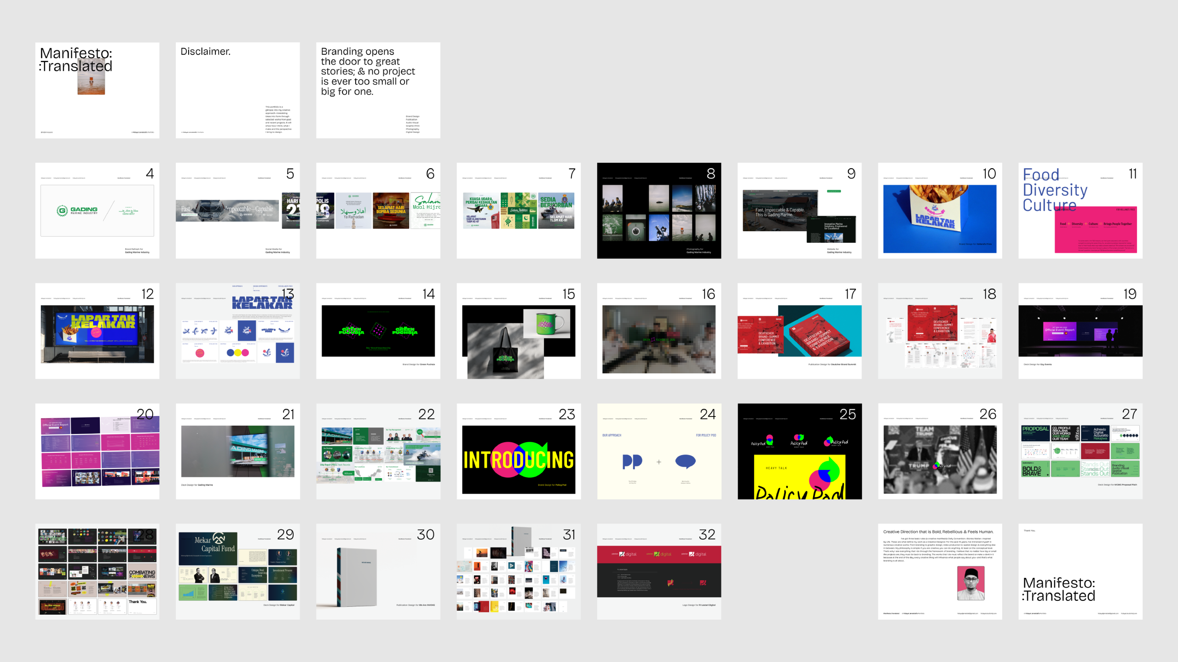
Task: Open slide 11 Food Diversity Culture
Action: 1080,211
